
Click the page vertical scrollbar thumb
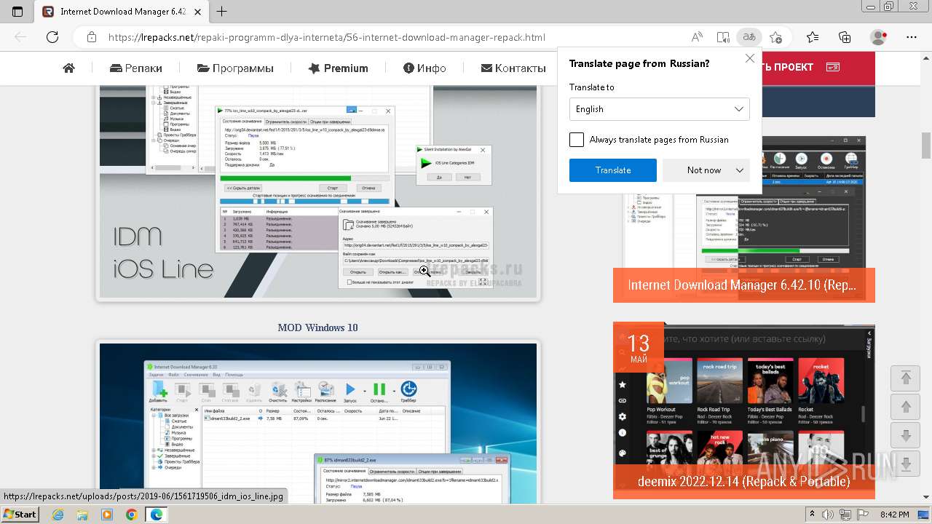pyautogui.click(x=926, y=145)
